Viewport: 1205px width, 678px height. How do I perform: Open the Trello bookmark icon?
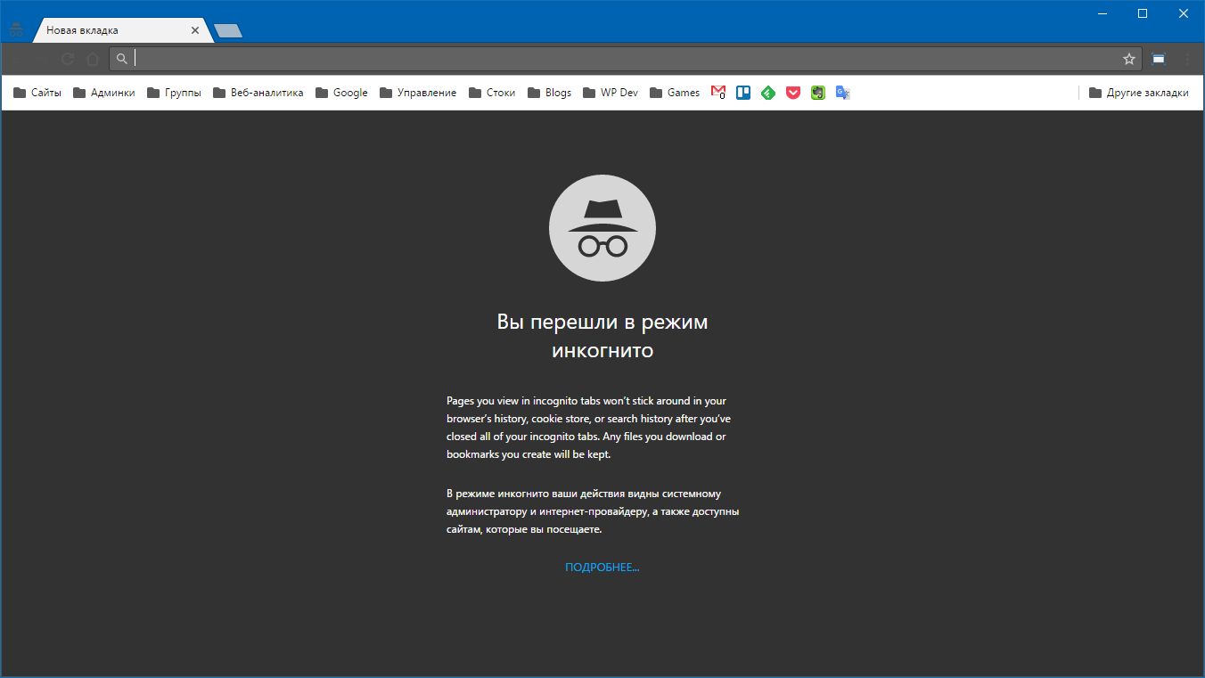coord(743,93)
